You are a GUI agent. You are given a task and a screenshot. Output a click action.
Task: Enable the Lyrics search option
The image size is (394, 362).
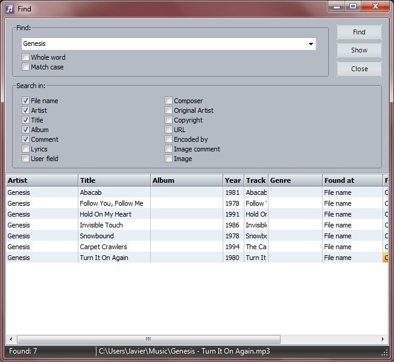pyautogui.click(x=25, y=149)
